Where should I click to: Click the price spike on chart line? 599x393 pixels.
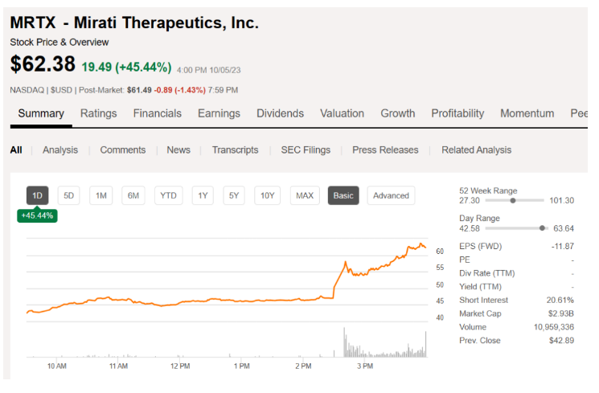[345, 263]
